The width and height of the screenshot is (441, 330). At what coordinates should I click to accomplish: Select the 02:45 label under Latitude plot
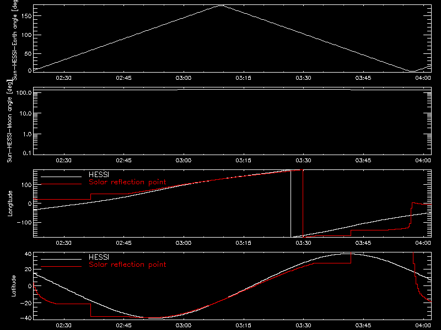point(123,325)
